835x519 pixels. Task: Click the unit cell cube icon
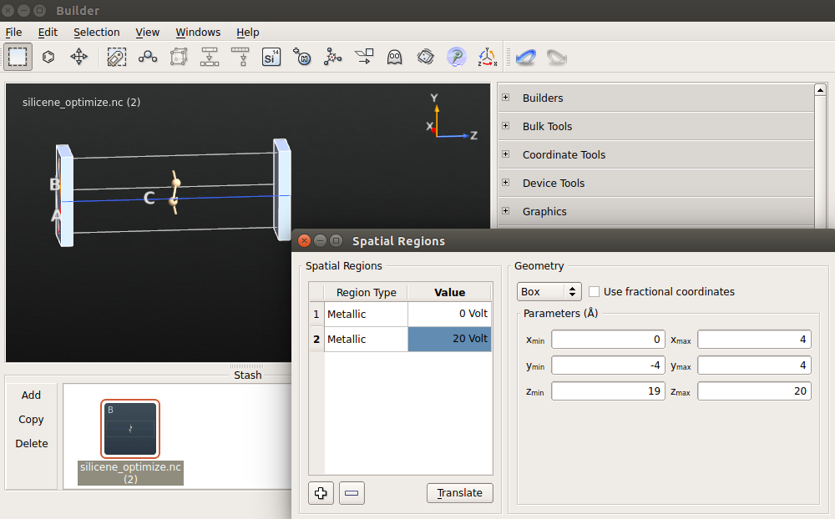179,57
